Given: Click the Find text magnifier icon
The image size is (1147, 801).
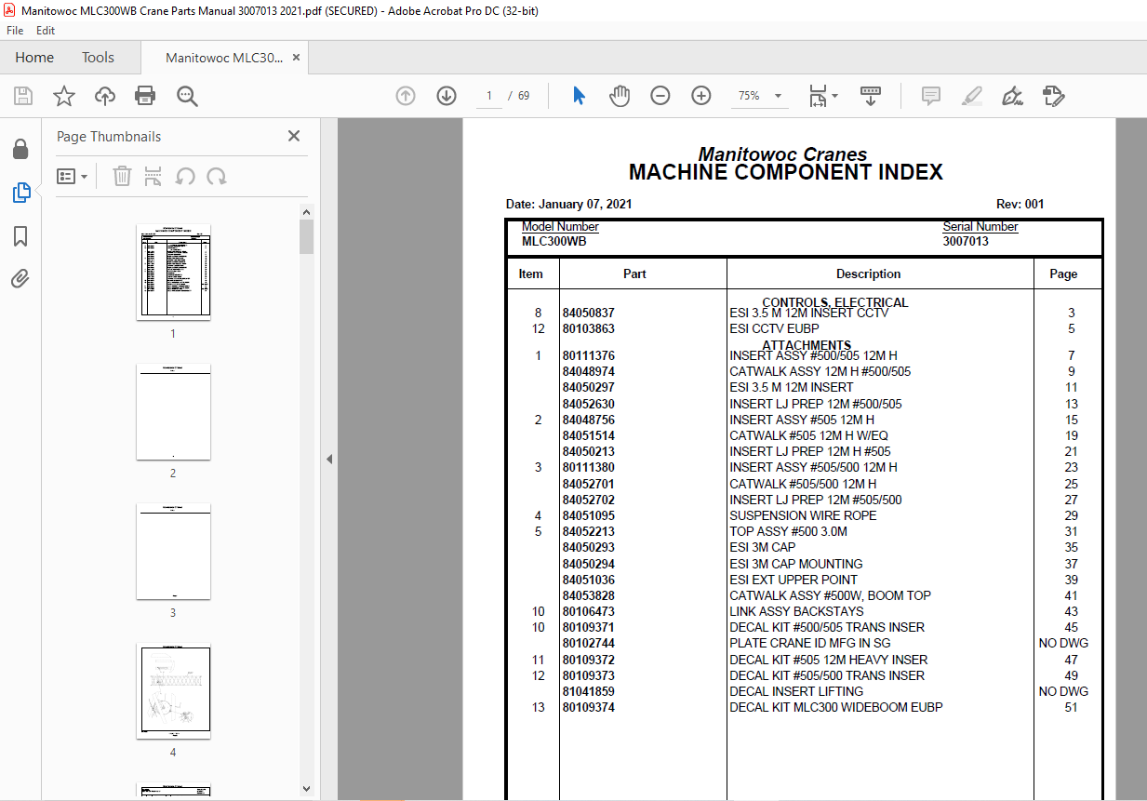Looking at the screenshot, I should [187, 96].
